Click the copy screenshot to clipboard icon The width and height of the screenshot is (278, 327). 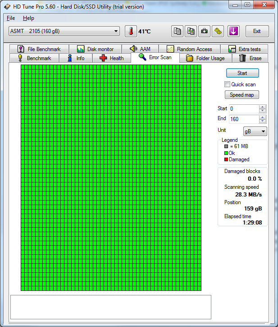coord(191,31)
